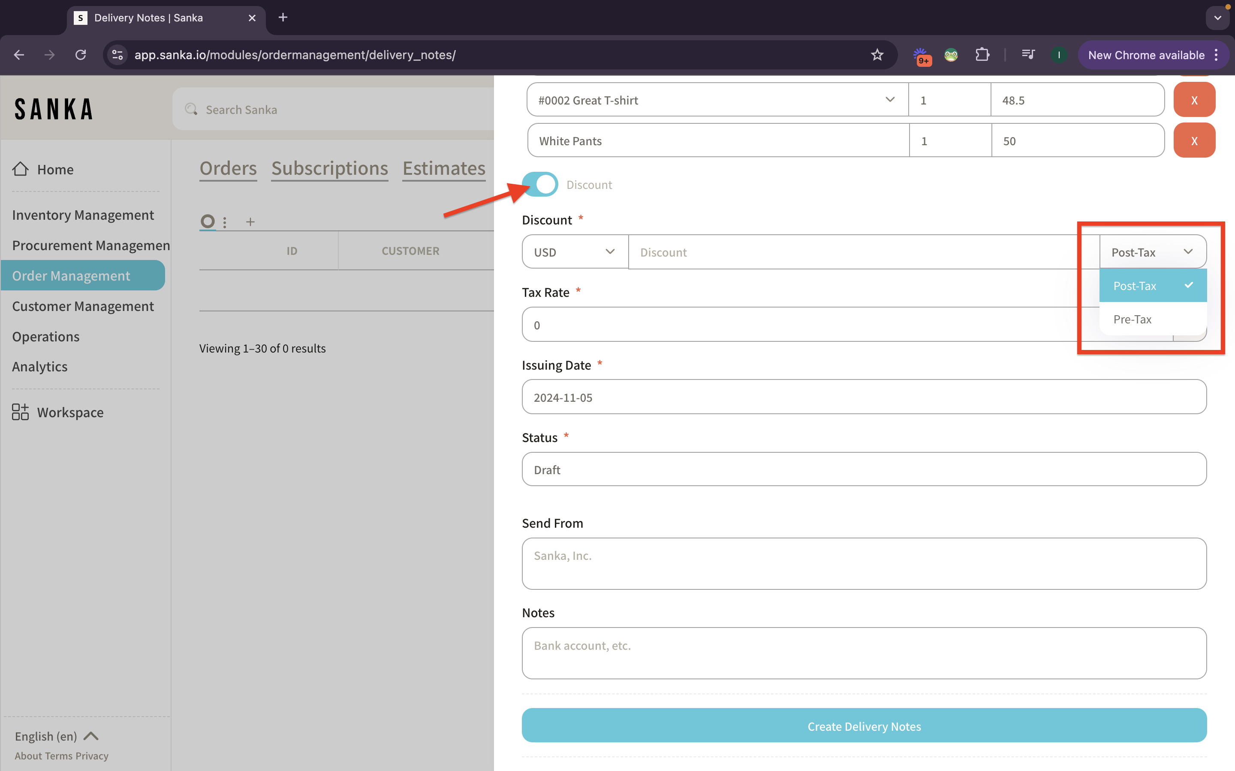Open the Extensions puzzle icon
The height and width of the screenshot is (771, 1235).
click(x=982, y=54)
